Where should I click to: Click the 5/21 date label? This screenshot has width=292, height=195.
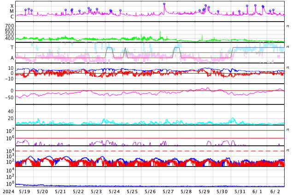point(60,192)
